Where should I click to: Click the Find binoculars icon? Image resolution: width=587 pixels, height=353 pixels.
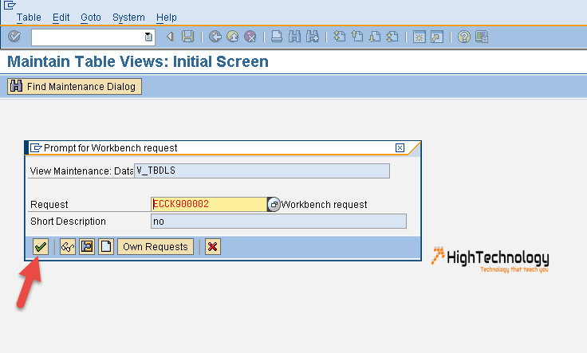pyautogui.click(x=294, y=37)
